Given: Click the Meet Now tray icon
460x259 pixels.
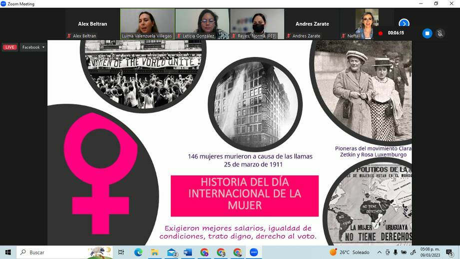Looking at the screenshot, I should [388, 252].
